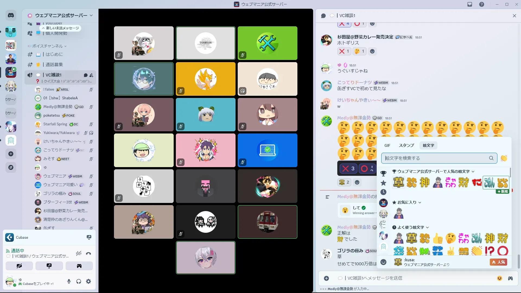
Task: Toggle noise suppression icon
Action: tap(79, 254)
